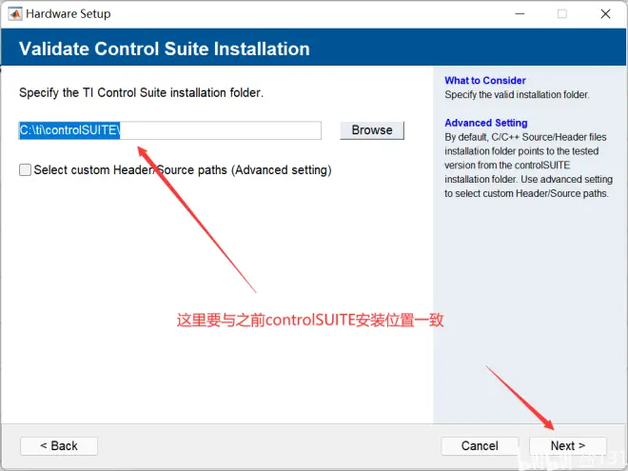
Task: Close the Hardware Setup window
Action: [x=605, y=14]
